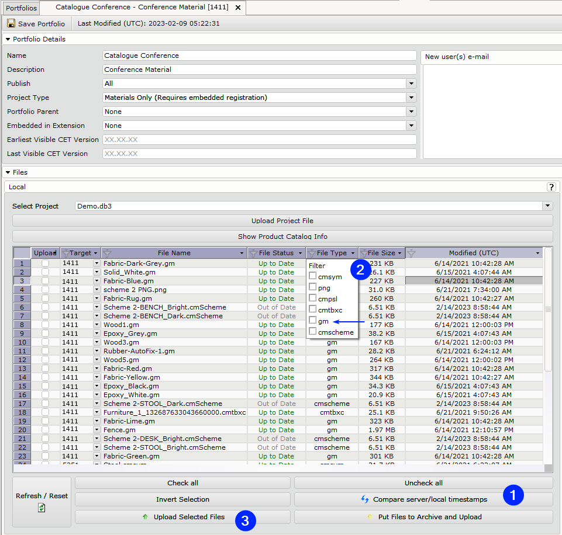Check the cmscheme filter checkbox
Viewport: 562px width, 535px height.
coord(312,331)
